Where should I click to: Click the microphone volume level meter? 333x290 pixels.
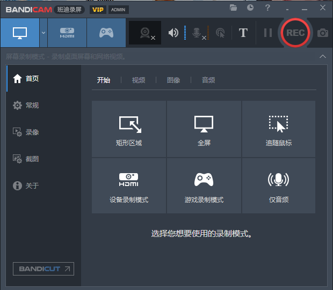(208, 33)
